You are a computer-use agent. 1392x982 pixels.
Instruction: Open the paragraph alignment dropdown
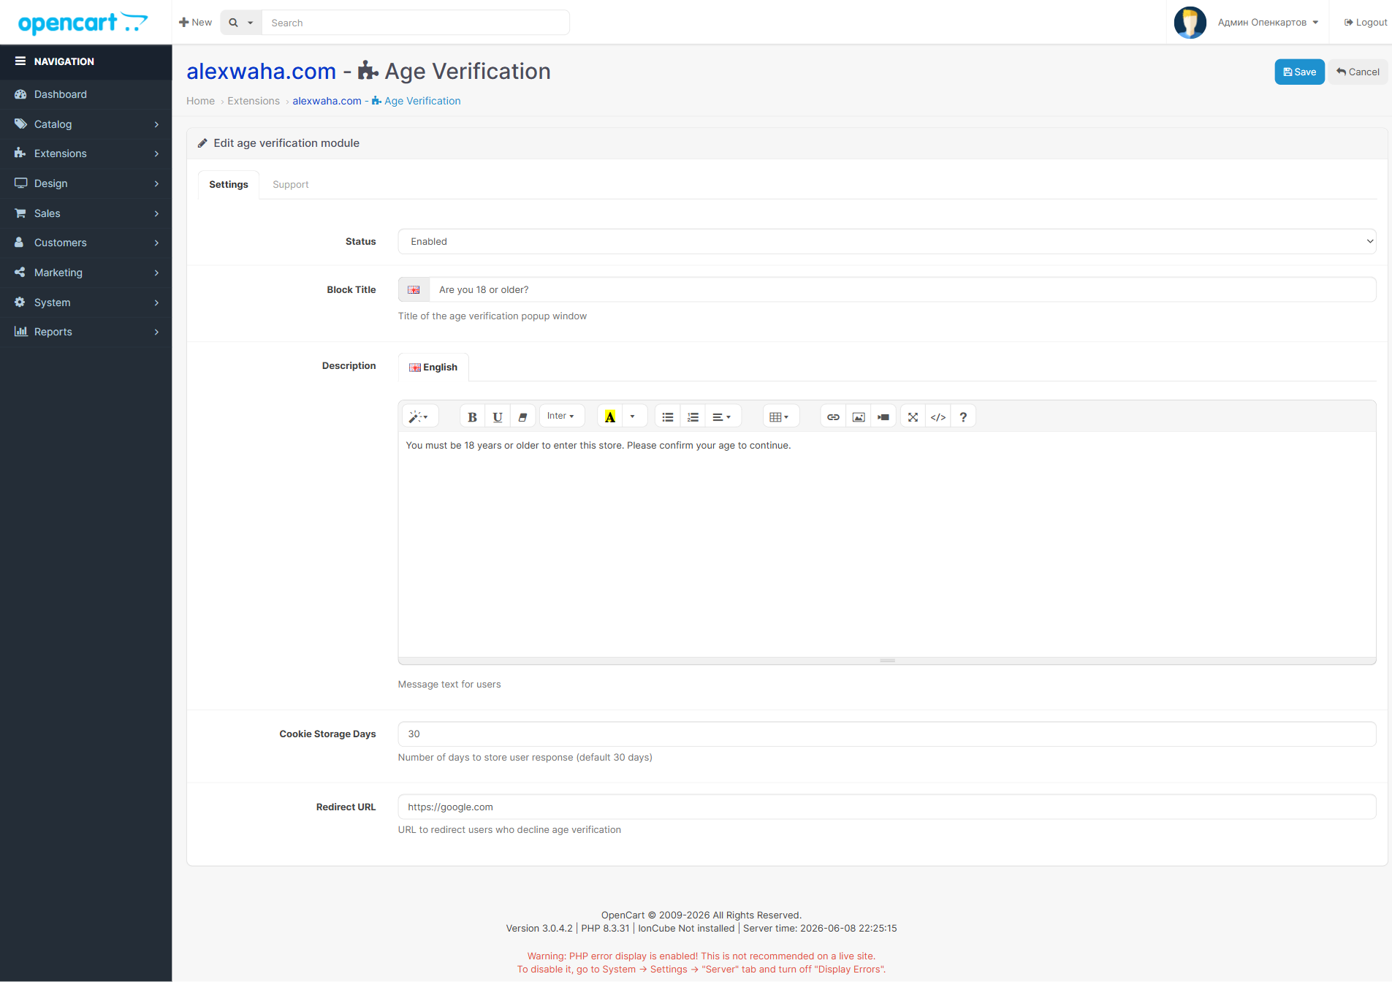722,416
